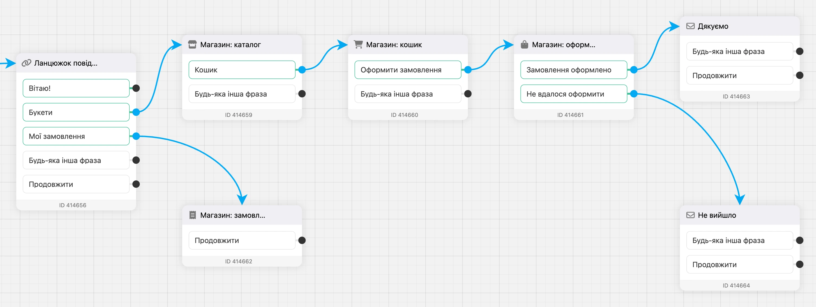Click the shopping cart icon in Магазин: кошик
Screen dimensions: 816x307
pyautogui.click(x=358, y=44)
